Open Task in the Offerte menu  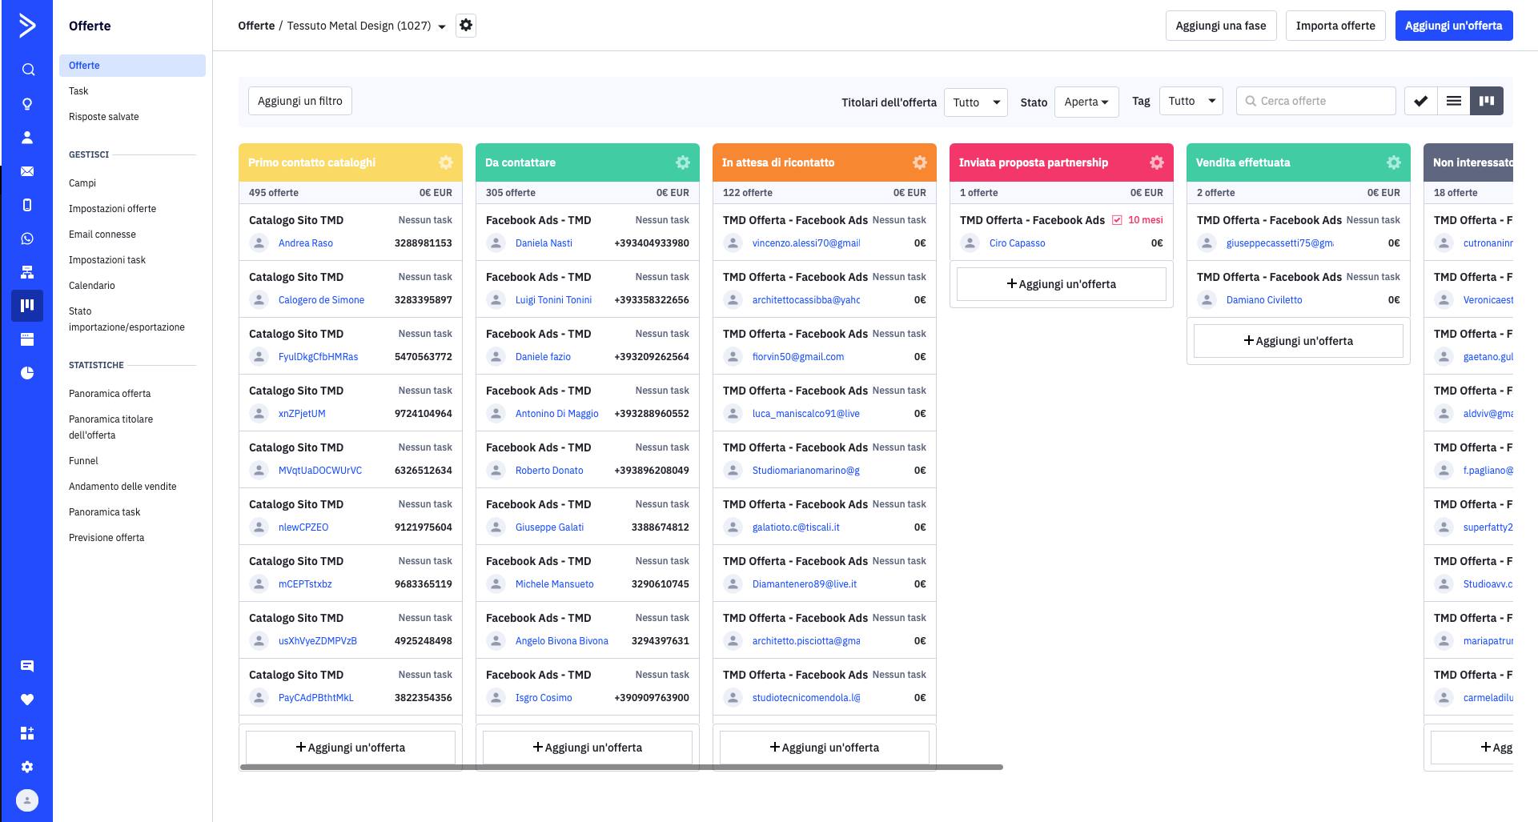(x=78, y=91)
